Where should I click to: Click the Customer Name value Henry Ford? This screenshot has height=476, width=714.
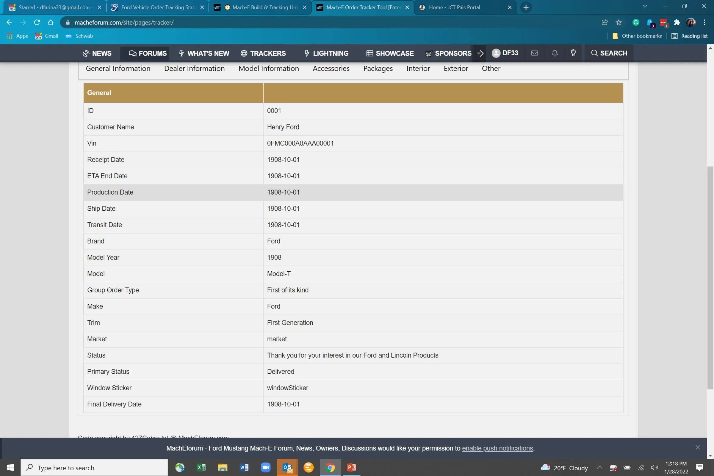click(x=283, y=127)
